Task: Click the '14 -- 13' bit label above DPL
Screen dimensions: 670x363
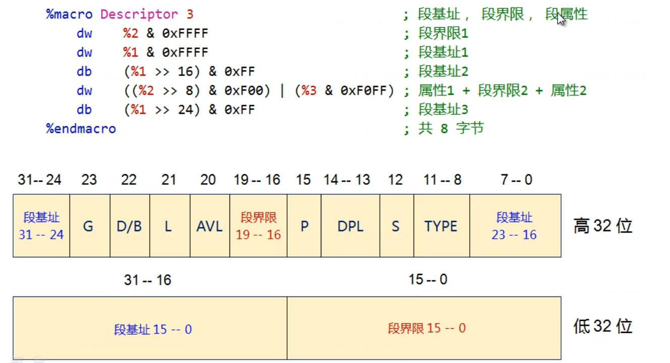Action: pyautogui.click(x=347, y=180)
